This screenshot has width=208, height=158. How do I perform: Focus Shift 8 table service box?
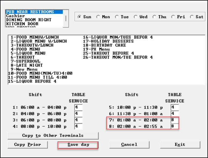175,127
